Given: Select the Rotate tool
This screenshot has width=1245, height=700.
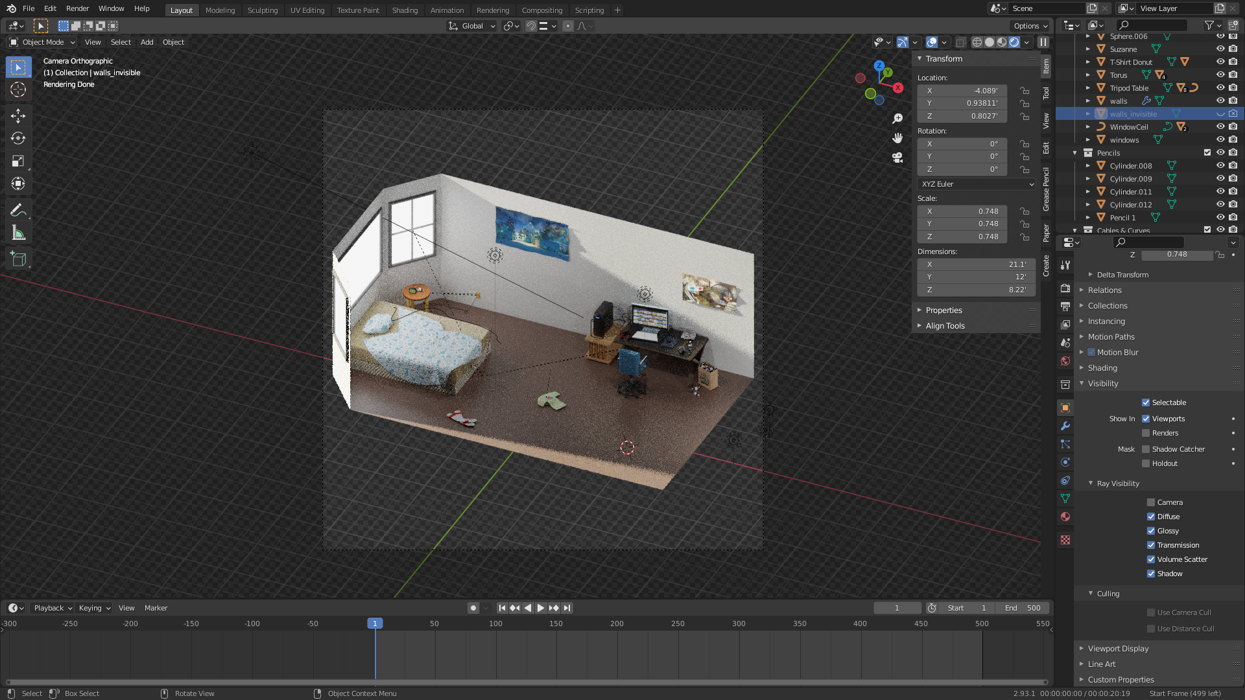Looking at the screenshot, I should click(18, 139).
